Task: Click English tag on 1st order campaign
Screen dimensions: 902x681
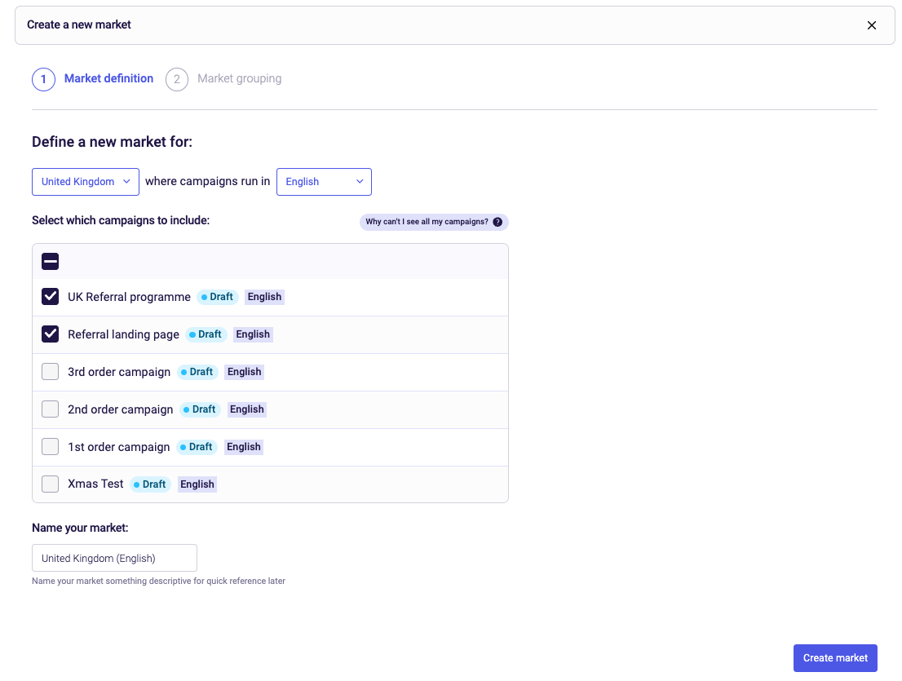Action: click(x=244, y=446)
